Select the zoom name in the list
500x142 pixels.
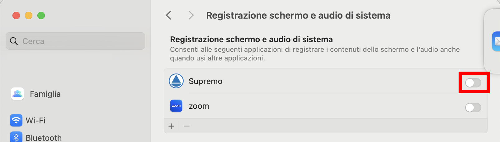pyautogui.click(x=199, y=106)
